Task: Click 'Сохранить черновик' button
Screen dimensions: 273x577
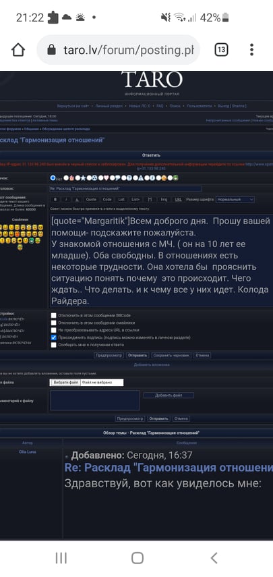Action: click(171, 356)
